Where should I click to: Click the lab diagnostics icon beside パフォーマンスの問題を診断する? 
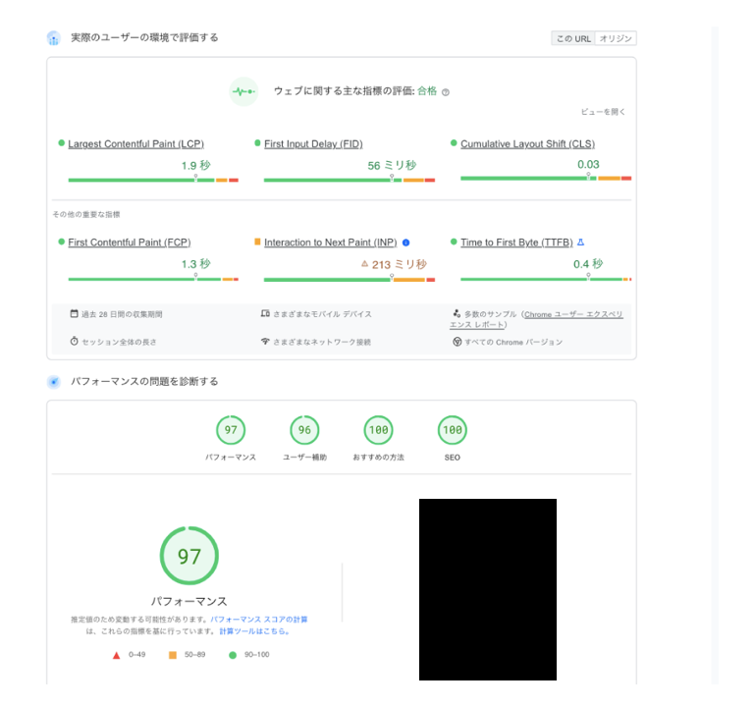click(53, 382)
